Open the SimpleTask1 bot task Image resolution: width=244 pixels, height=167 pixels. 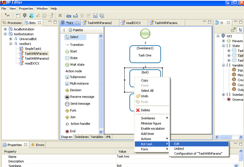click(32, 49)
